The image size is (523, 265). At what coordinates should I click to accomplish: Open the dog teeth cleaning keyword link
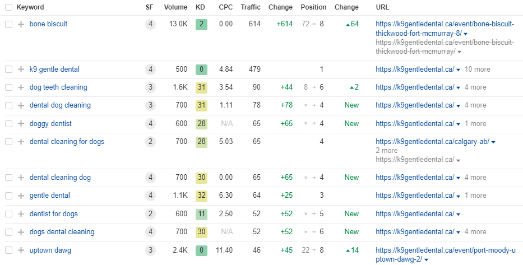point(58,87)
